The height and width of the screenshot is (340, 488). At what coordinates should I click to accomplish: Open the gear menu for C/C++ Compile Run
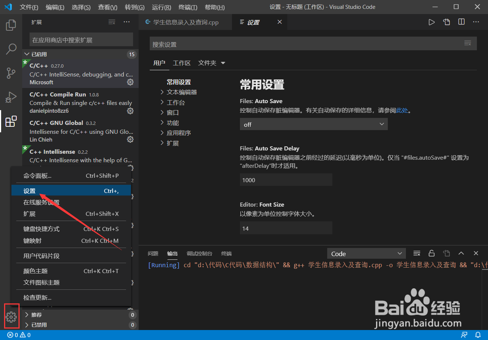click(x=130, y=110)
